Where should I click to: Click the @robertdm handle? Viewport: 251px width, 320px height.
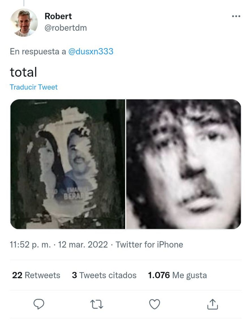coord(66,28)
